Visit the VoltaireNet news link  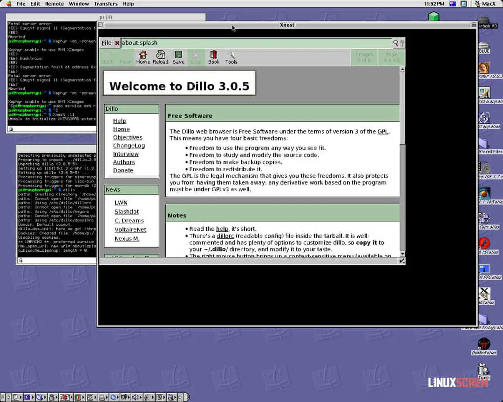click(130, 229)
